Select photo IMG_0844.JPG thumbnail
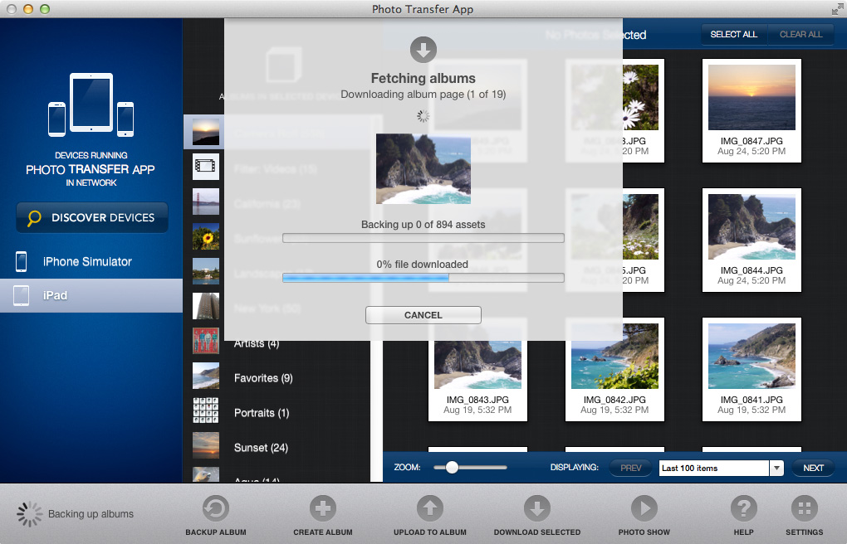Viewport: 847px width, 544px height. (752, 226)
